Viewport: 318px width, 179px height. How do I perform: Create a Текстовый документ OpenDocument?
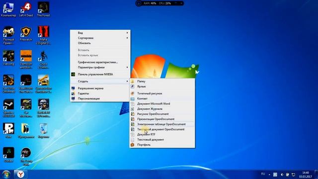(x=162, y=129)
